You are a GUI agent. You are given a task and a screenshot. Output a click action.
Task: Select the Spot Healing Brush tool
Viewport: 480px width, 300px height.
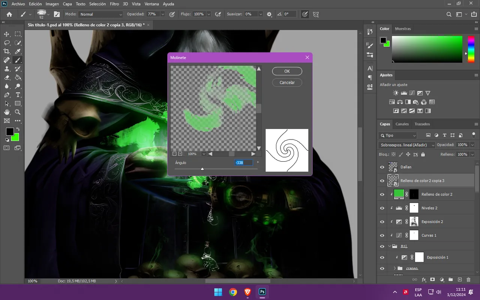(x=7, y=60)
